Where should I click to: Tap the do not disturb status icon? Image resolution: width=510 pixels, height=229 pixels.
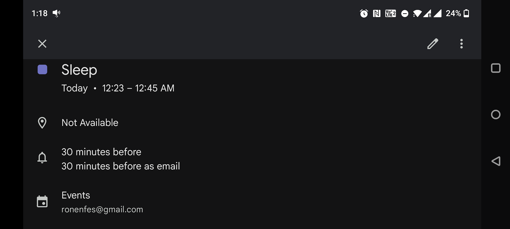click(404, 13)
